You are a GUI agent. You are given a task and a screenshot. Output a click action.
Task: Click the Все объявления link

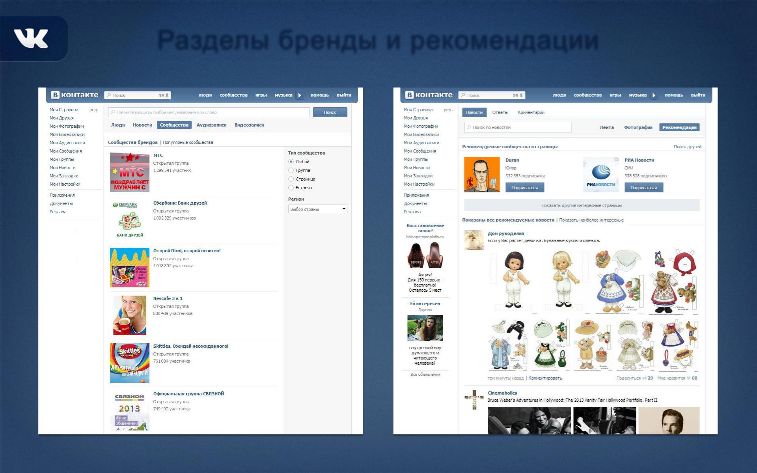coord(425,374)
